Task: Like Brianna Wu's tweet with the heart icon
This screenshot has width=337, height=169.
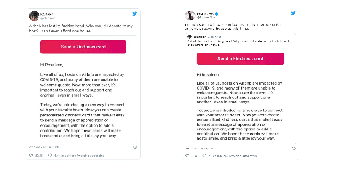Action: [187, 156]
